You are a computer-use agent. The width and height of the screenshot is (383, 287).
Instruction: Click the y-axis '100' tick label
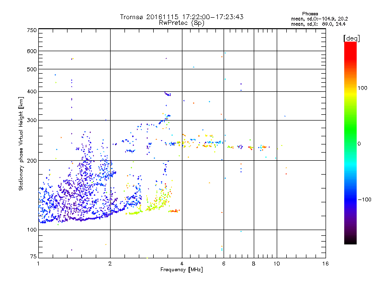(x=32, y=230)
